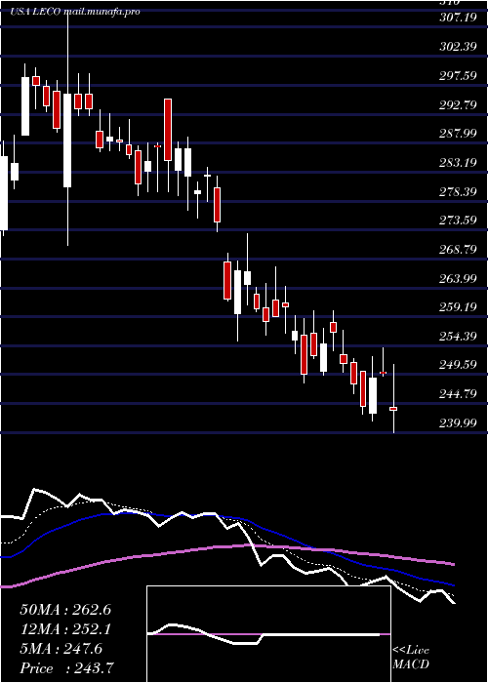
Task: Click the 244.79 price axis label
Action: (458, 394)
